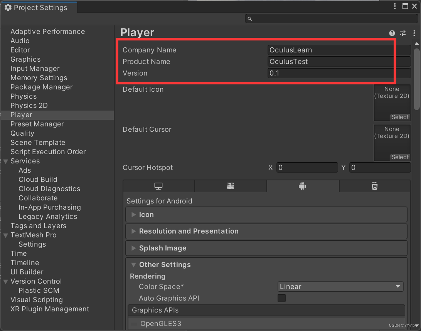
Task: Expand the Splash Image section
Action: click(266, 248)
